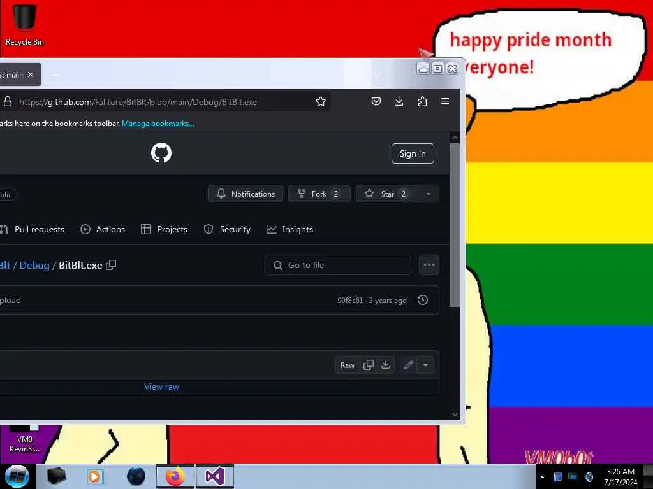Viewport: 653px width, 489px height.
Task: Open a new tab with the plus button
Action: (55, 75)
